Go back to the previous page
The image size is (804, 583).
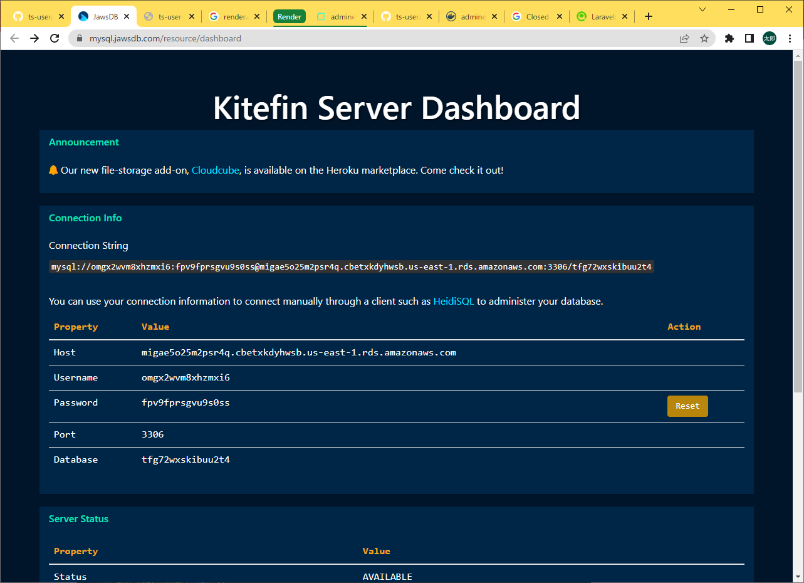[14, 38]
